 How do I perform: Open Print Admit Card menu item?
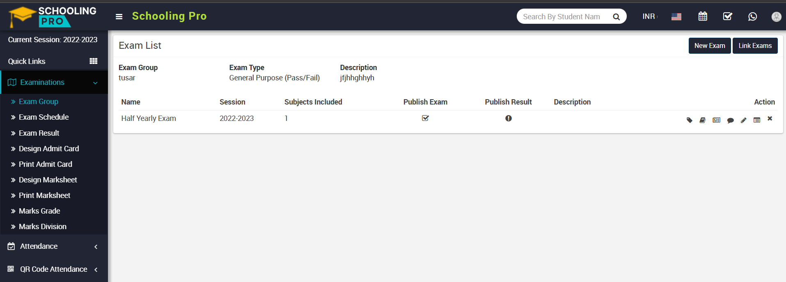pyautogui.click(x=46, y=164)
